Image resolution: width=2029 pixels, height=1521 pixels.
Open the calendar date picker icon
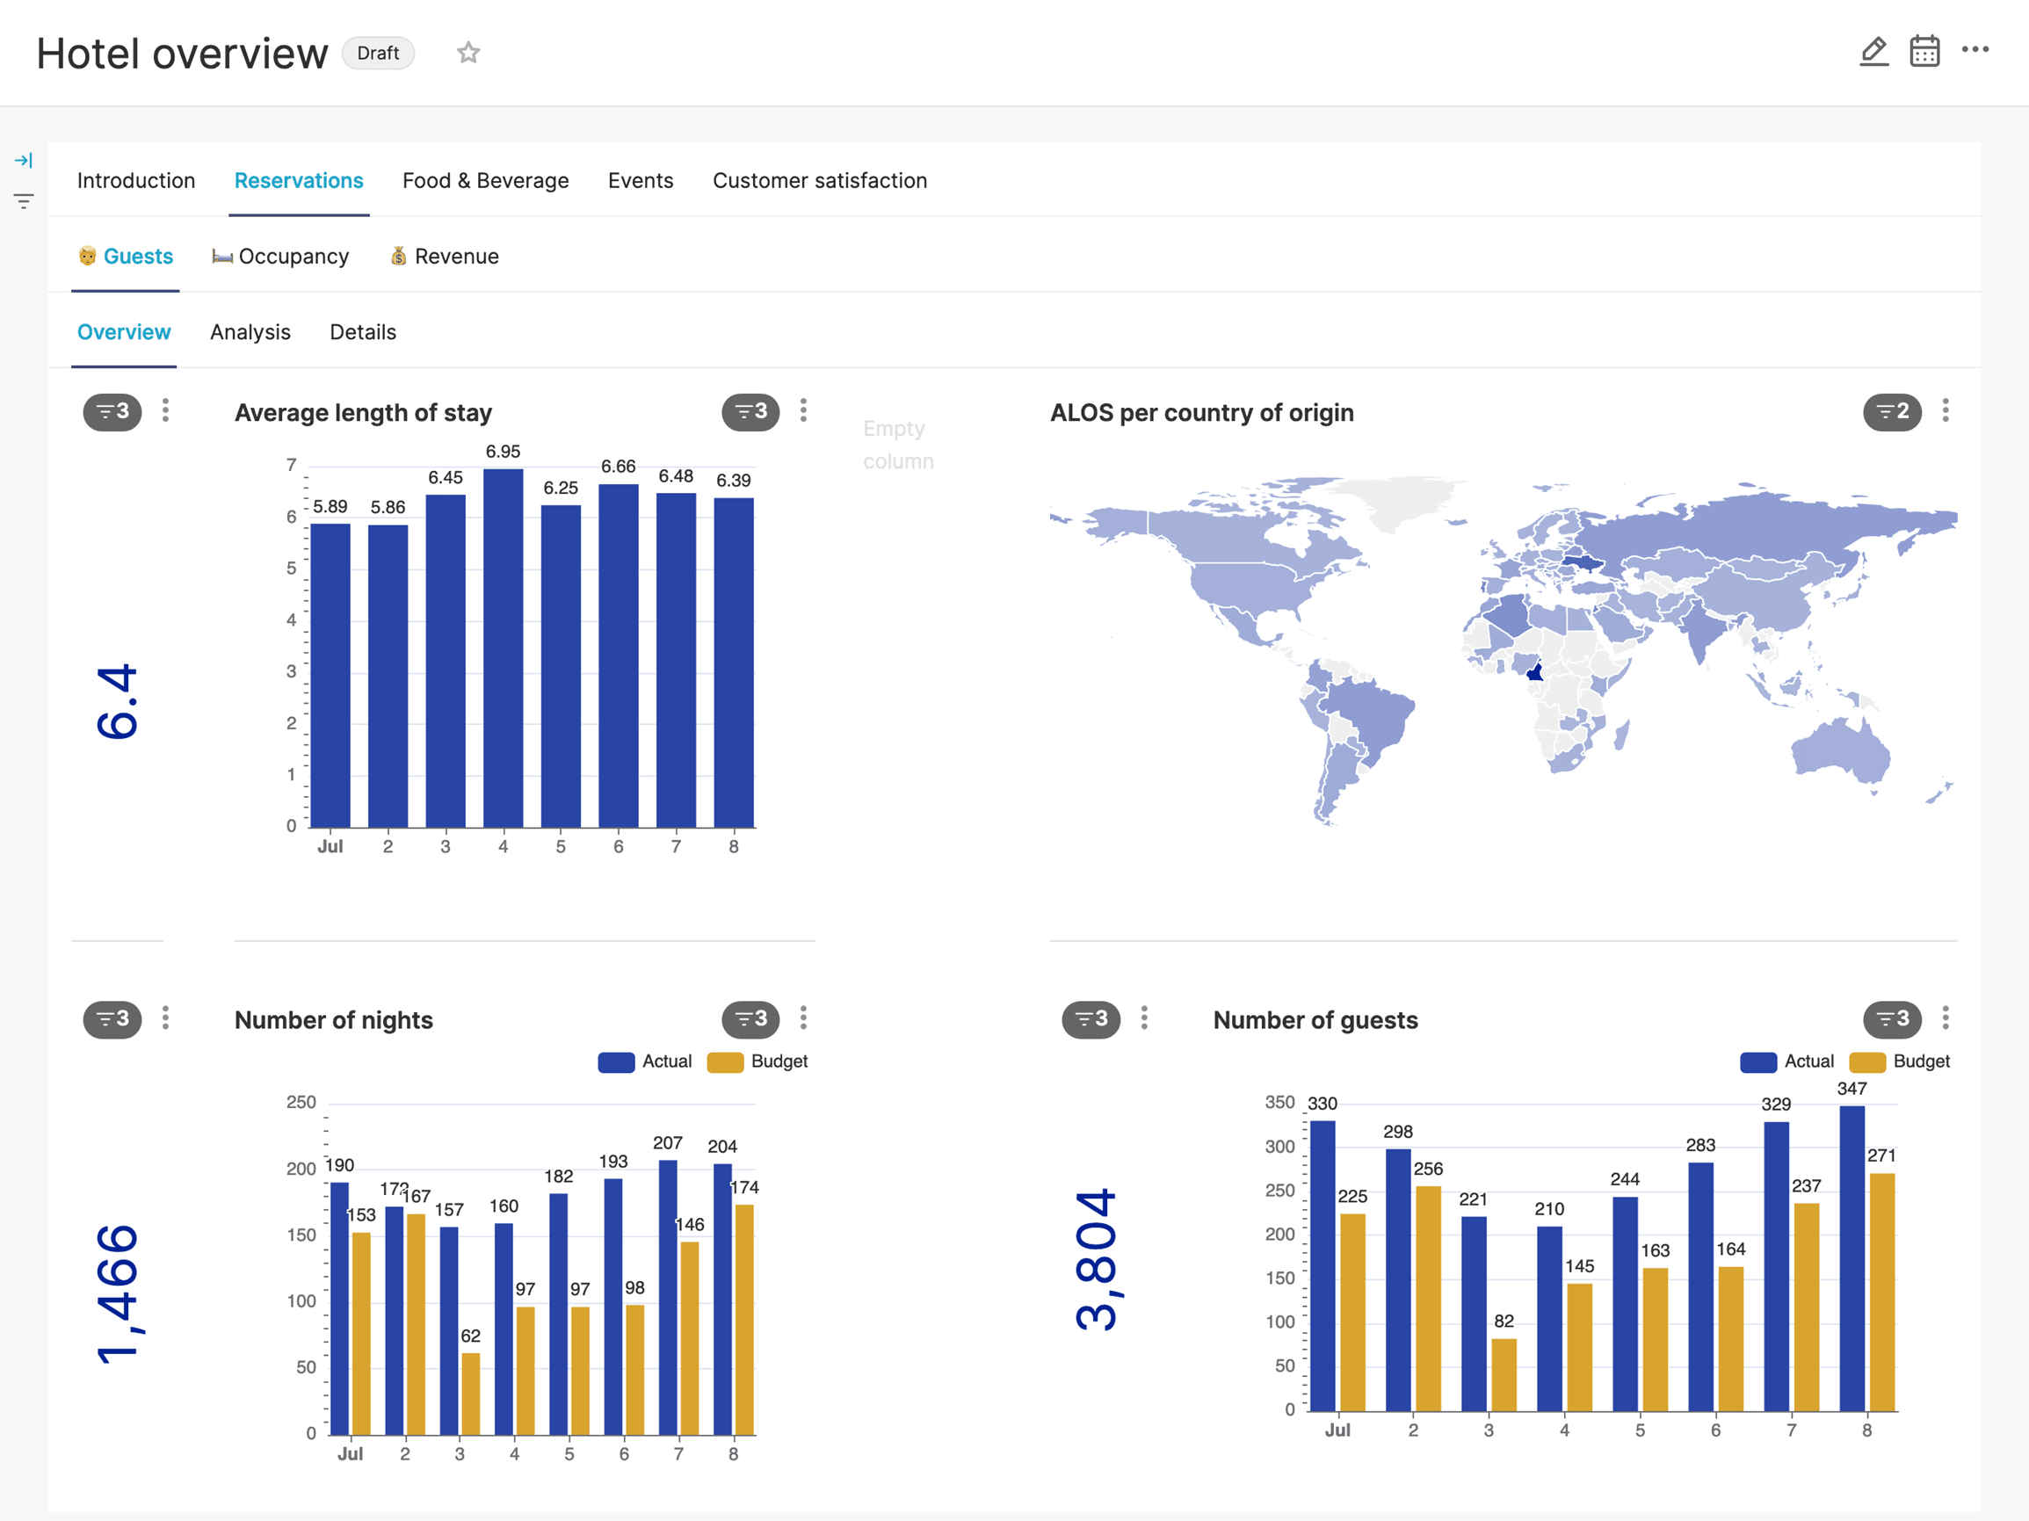[x=1924, y=51]
